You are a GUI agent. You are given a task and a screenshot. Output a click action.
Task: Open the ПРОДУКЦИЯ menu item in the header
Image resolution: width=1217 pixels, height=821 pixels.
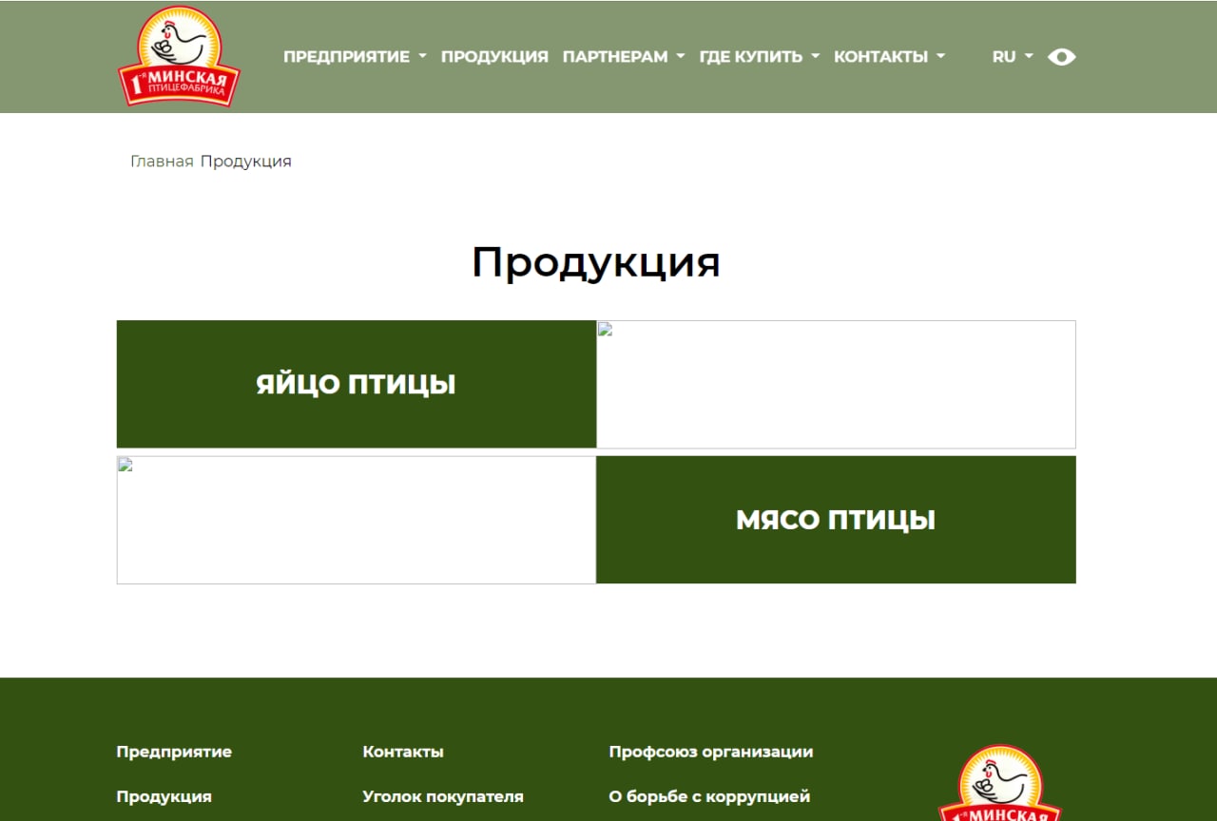494,57
